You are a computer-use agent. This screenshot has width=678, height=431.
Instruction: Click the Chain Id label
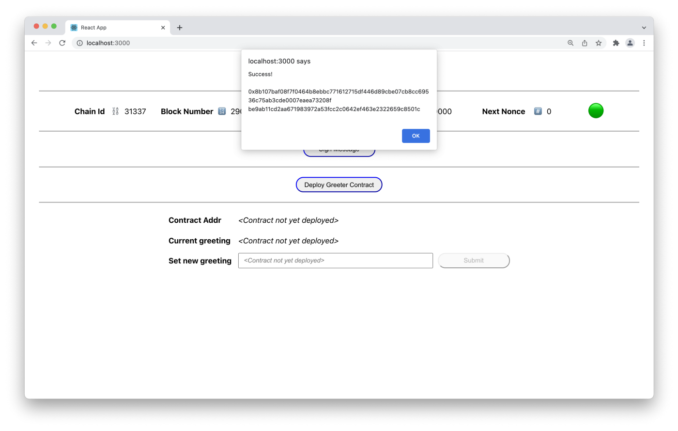pos(90,111)
